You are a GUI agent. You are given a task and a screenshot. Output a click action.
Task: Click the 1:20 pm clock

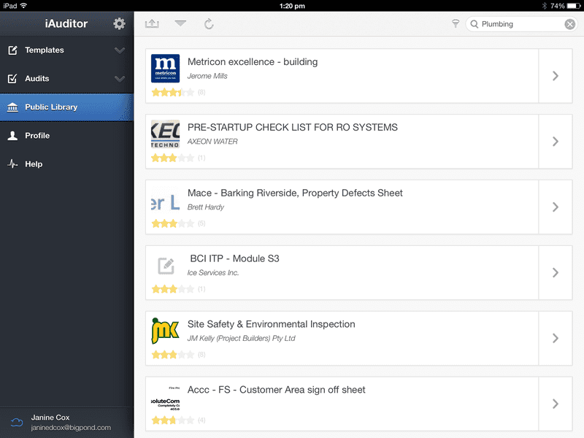pyautogui.click(x=292, y=6)
